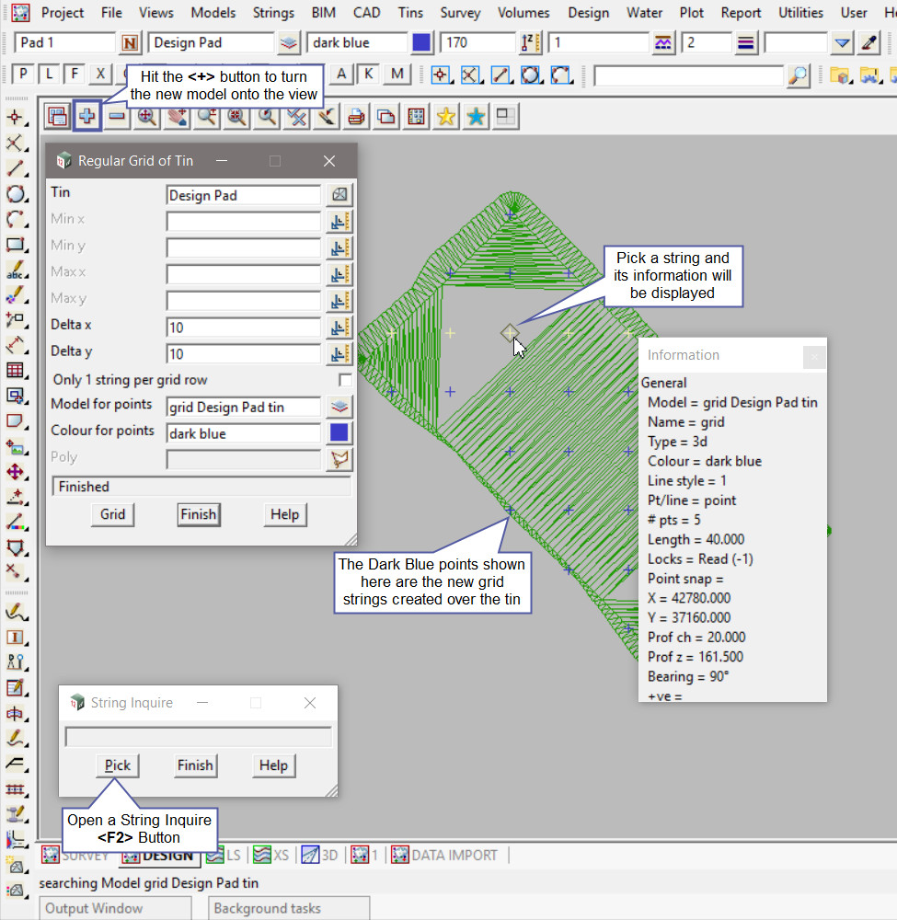Open the blue dropdown arrow in top toolbar
Viewport: 897px width, 920px height.
click(843, 42)
